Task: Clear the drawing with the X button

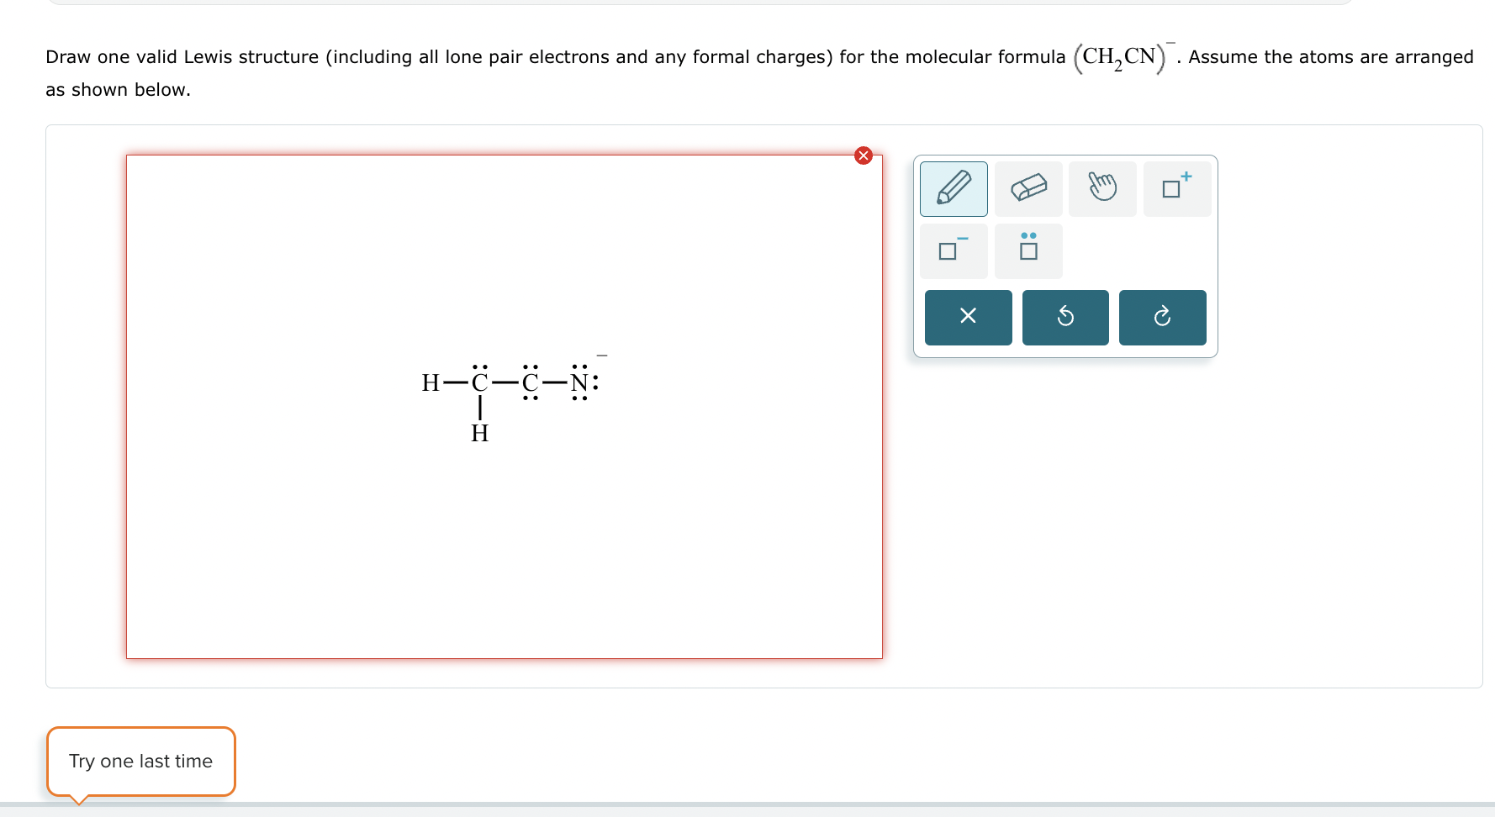Action: [x=968, y=317]
